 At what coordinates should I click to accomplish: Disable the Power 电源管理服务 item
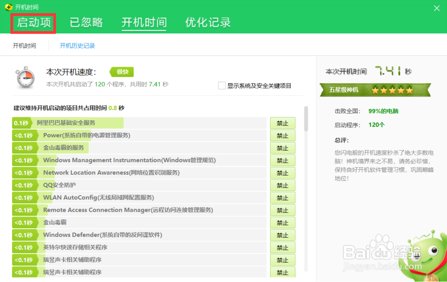click(283, 135)
